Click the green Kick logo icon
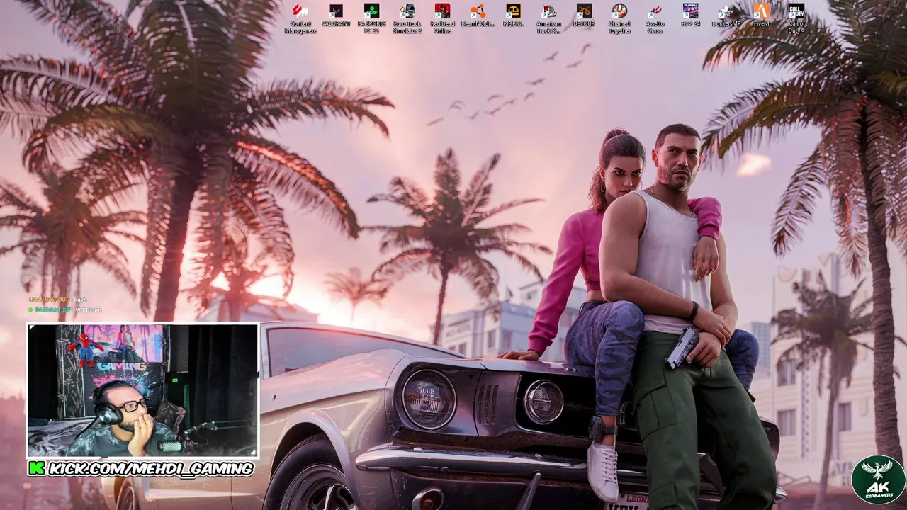This screenshot has width=907, height=510. (36, 468)
